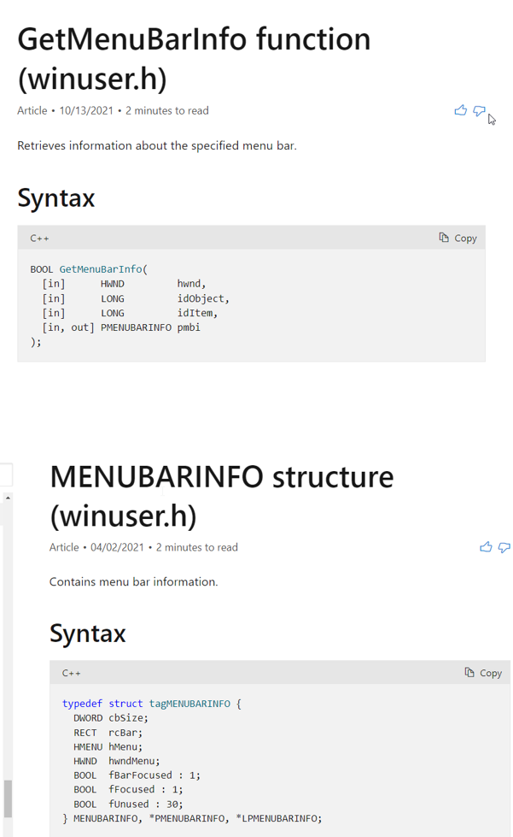Click the C++ label on first code block
Screen dimensions: 513x837
pyautogui.click(x=39, y=238)
